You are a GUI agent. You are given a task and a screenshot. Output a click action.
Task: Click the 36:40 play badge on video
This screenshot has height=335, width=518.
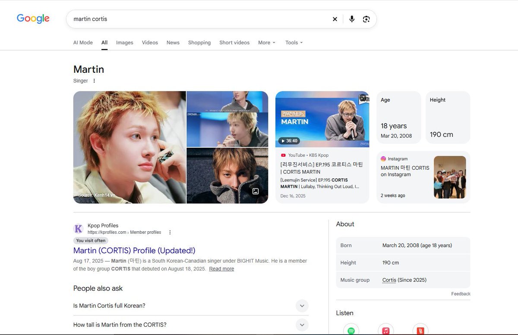[289, 141]
